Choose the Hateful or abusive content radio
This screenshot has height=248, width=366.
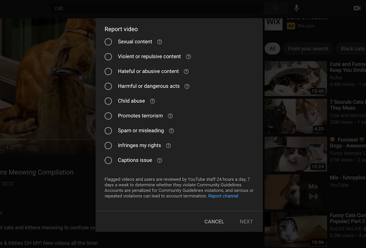point(108,71)
